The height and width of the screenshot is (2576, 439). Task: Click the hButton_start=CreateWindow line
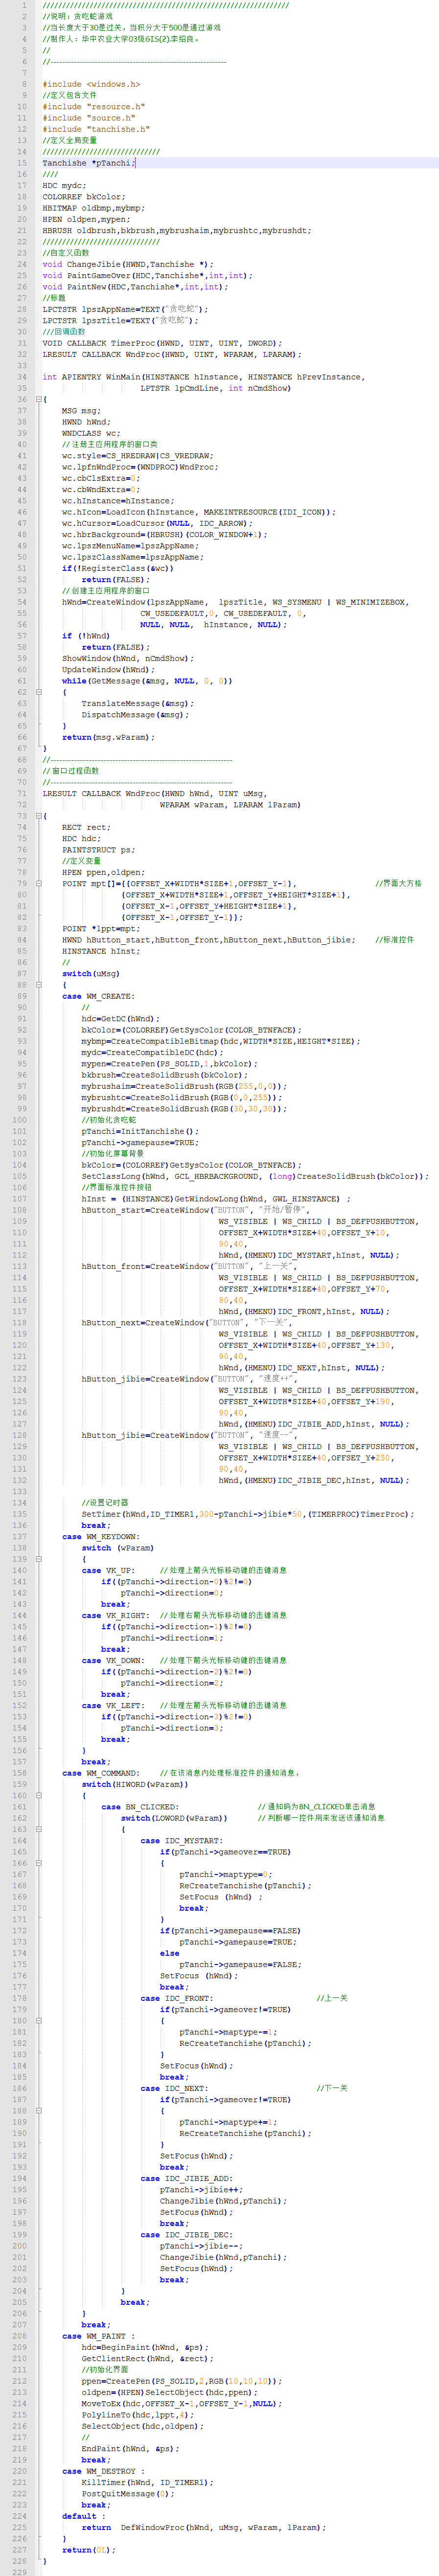tap(190, 1210)
